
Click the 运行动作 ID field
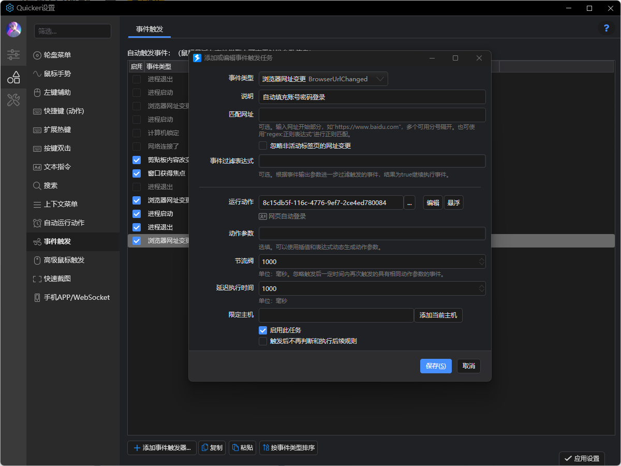tap(331, 202)
